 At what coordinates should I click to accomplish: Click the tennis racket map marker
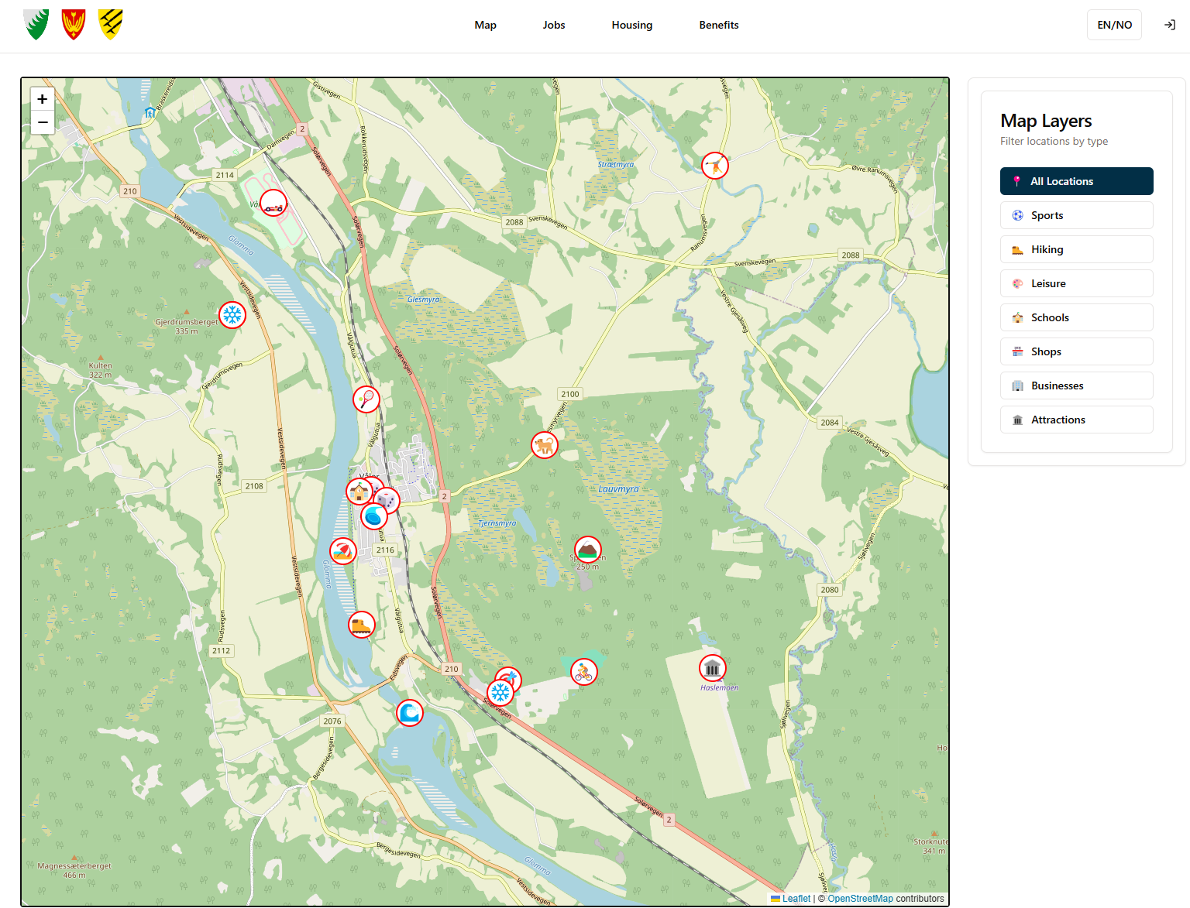tap(366, 399)
